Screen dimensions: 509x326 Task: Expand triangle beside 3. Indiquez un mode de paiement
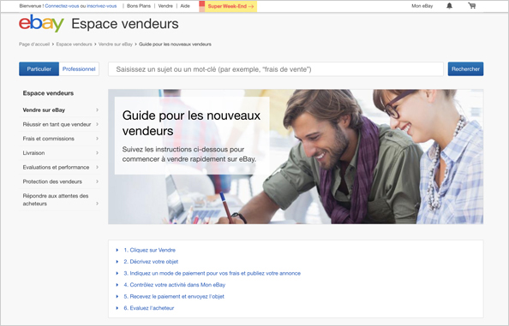click(117, 273)
